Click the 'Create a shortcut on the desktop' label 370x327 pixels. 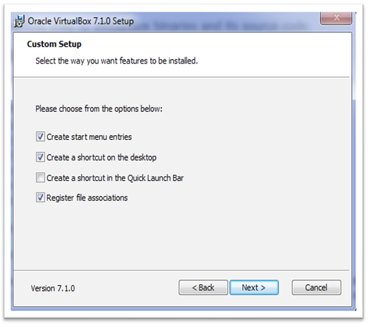coord(101,157)
